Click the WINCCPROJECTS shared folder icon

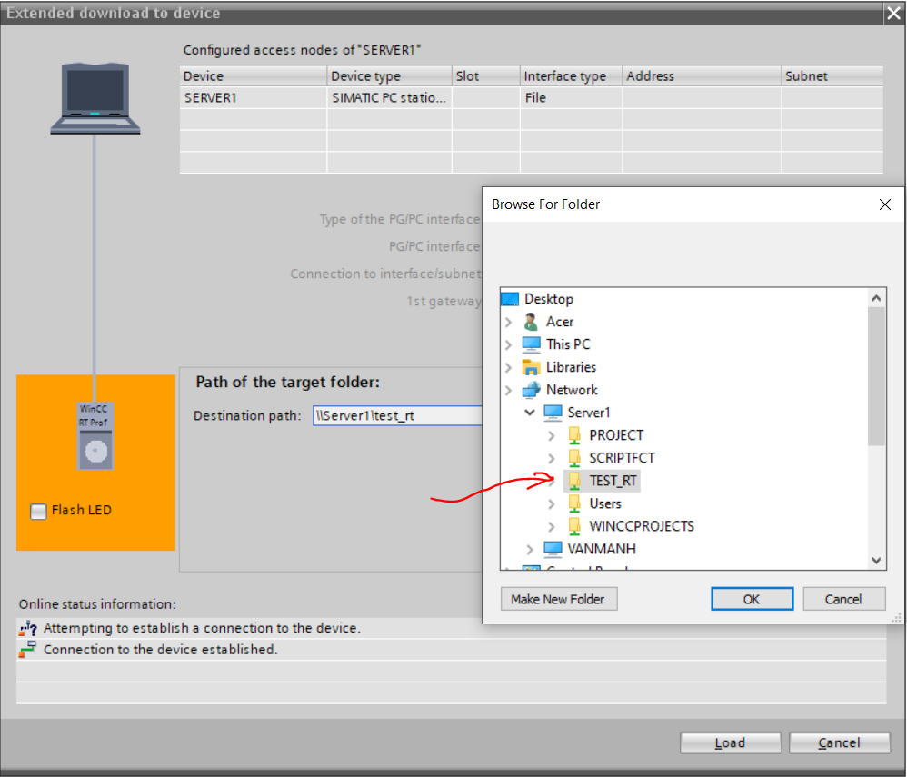(573, 526)
